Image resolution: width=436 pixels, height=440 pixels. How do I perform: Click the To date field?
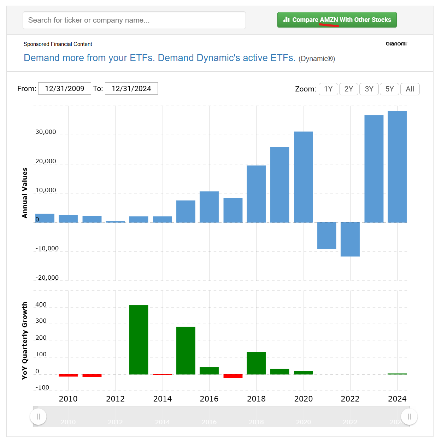point(131,89)
